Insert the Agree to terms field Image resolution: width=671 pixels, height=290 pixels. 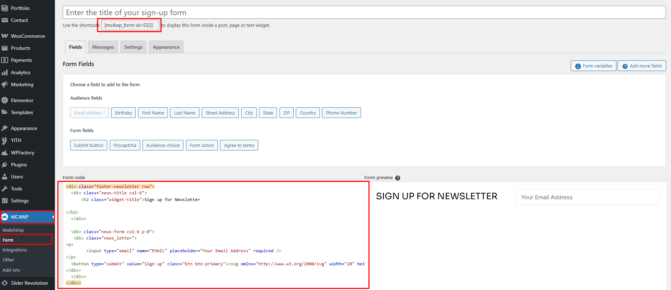point(239,145)
